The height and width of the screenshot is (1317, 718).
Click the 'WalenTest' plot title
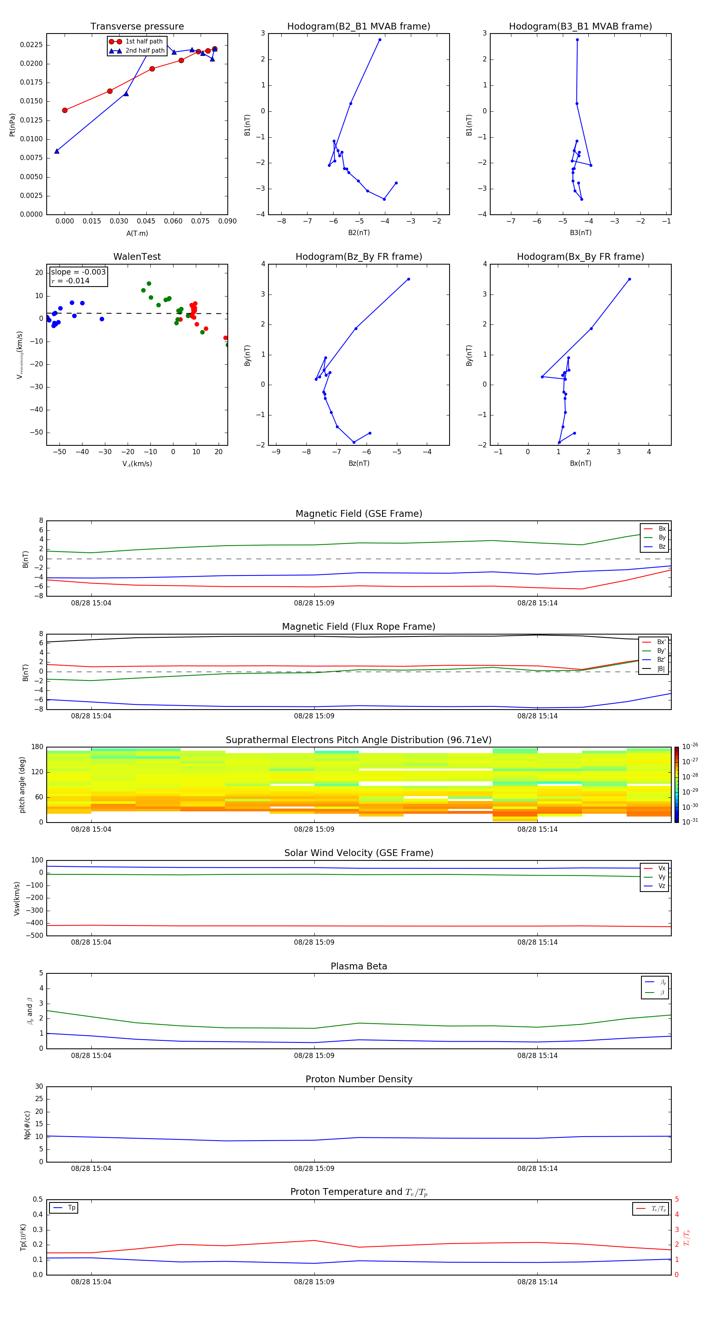(x=137, y=257)
